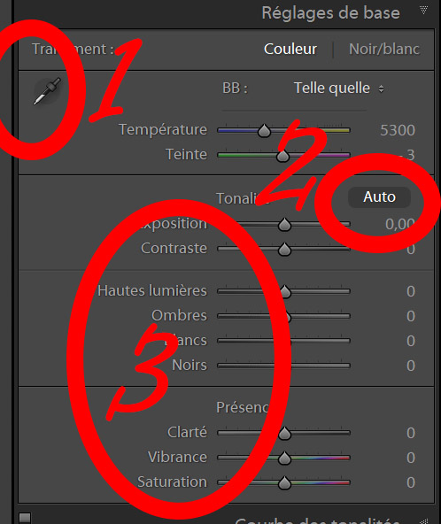
Task: Click the Hautes lumières value field
Action: tap(411, 291)
